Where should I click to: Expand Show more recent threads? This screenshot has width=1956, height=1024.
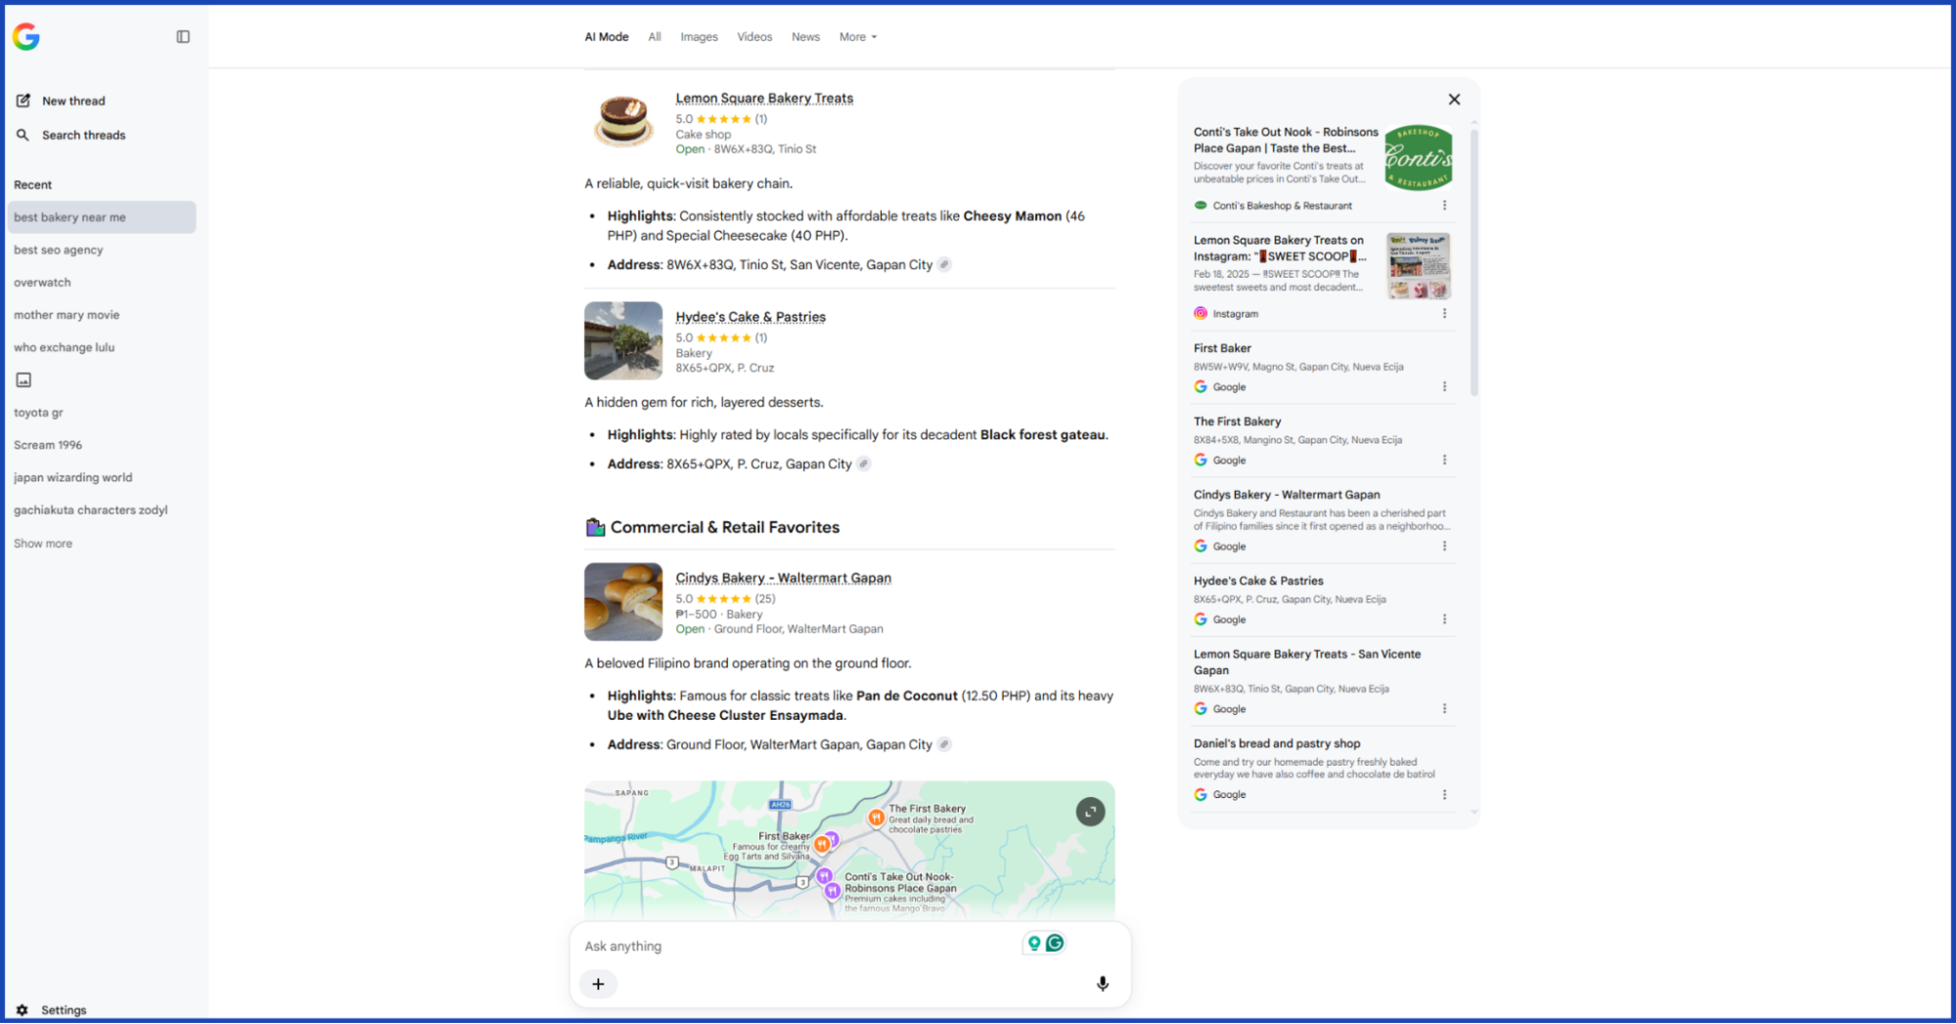[43, 543]
